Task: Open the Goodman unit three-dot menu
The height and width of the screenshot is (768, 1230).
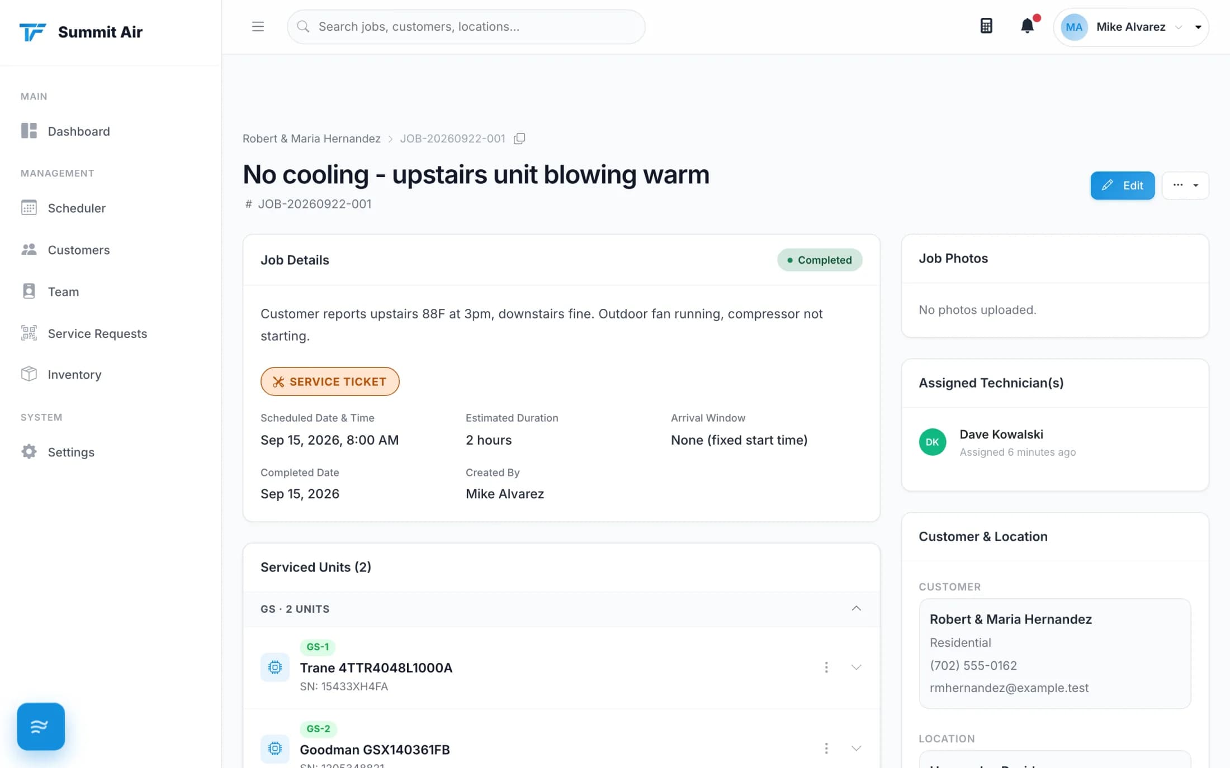Action: click(826, 748)
